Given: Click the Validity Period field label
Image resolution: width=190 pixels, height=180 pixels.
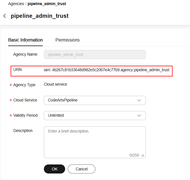Looking at the screenshot, I should [25, 115].
